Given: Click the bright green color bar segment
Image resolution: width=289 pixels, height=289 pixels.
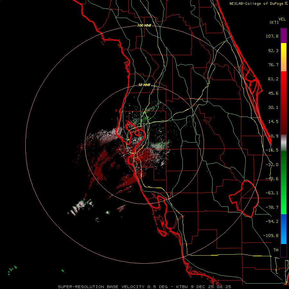Looking at the screenshot, I should pyautogui.click(x=284, y=182).
